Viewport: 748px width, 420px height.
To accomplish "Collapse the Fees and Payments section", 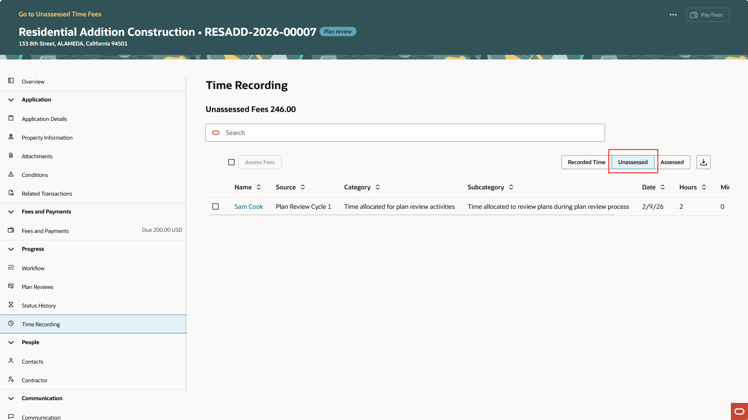I will [x=11, y=212].
